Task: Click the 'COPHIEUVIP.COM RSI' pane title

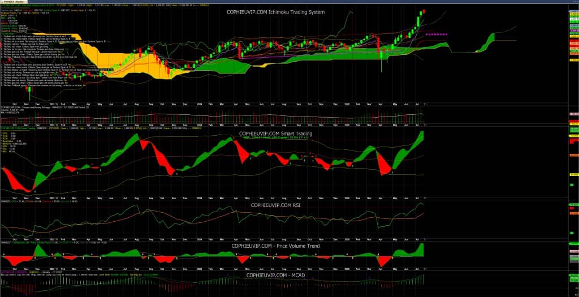Action: (x=275, y=205)
